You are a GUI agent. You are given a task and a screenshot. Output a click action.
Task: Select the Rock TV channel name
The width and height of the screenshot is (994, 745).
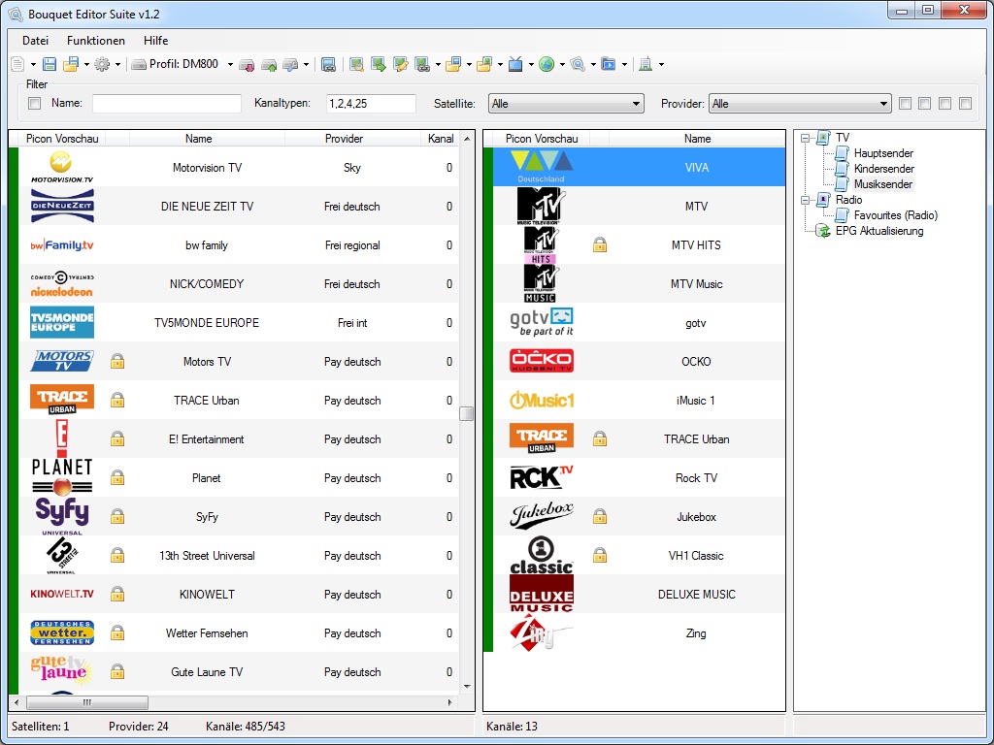pos(697,478)
